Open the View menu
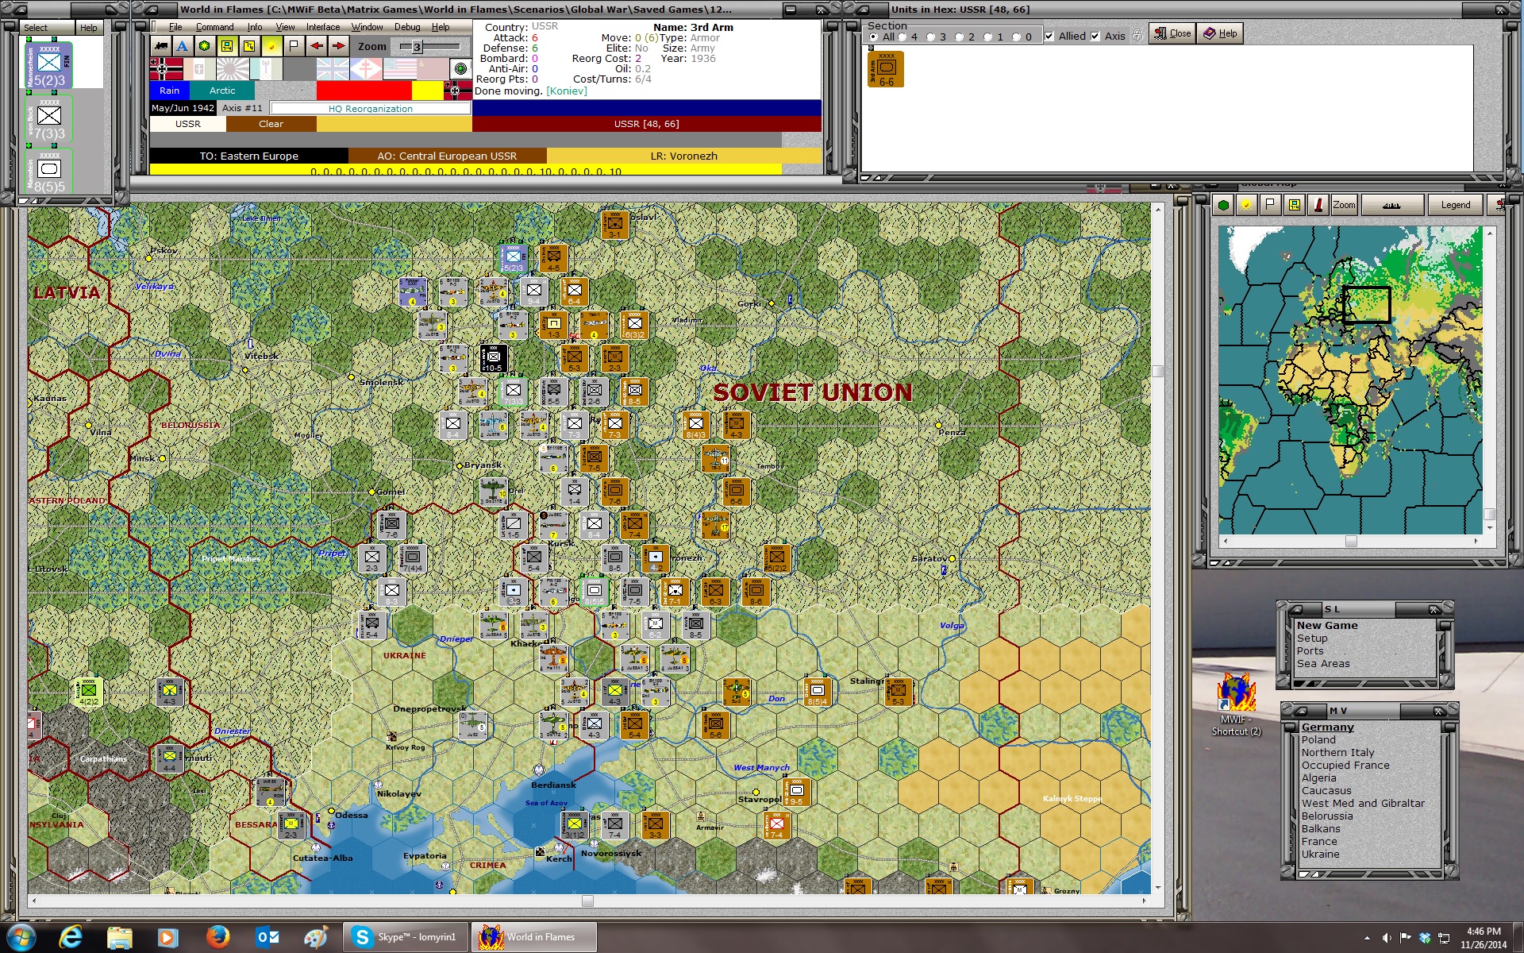 click(x=285, y=27)
